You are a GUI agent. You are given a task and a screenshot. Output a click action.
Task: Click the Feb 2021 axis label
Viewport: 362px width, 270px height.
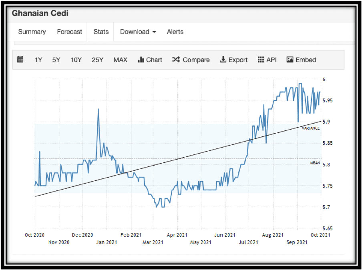pyautogui.click(x=131, y=235)
